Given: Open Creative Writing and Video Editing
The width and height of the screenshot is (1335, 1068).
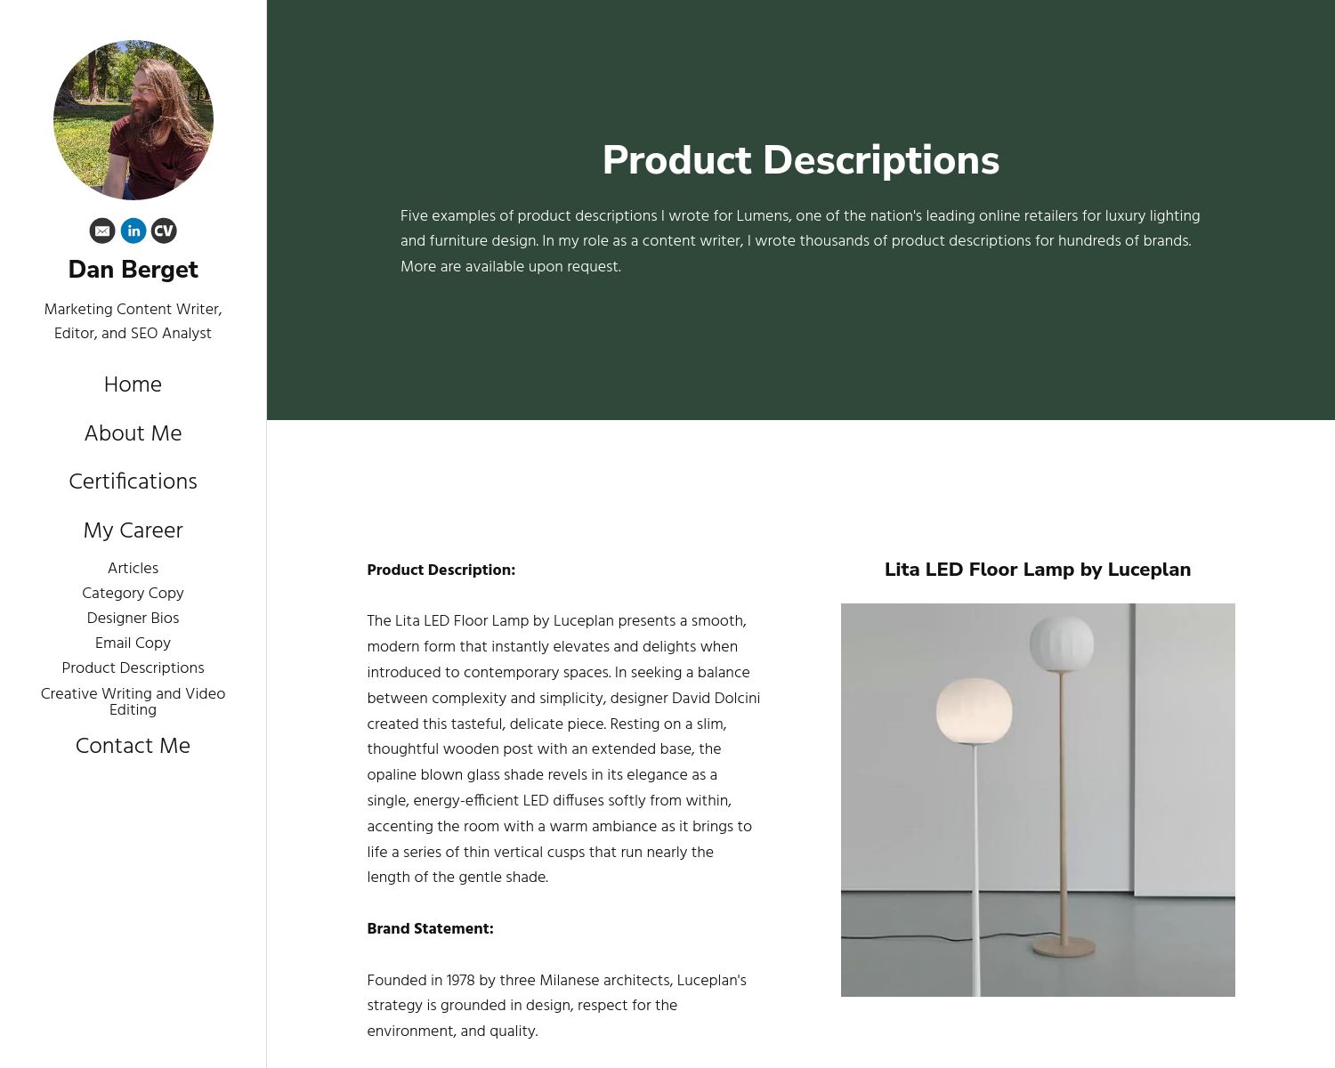Looking at the screenshot, I should [x=132, y=701].
